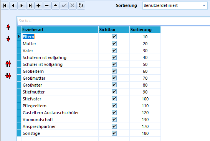Screen dimensions: 210x141
Task: Go to next record arrow
Action: [22, 6]
